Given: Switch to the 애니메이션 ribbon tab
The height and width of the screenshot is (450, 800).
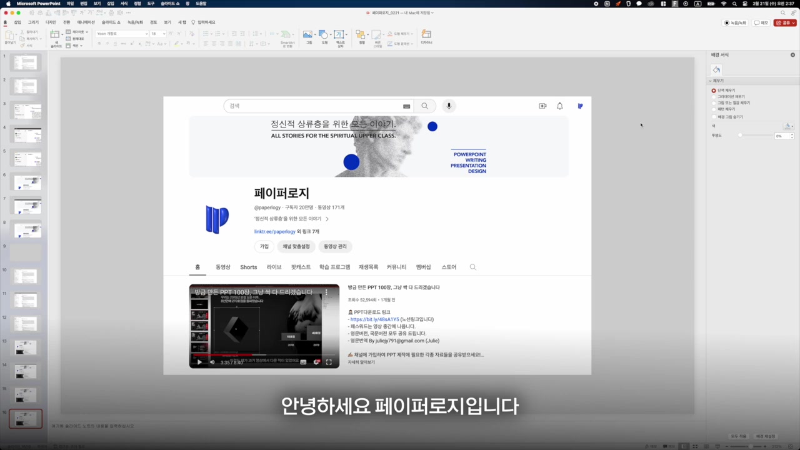Looking at the screenshot, I should click(x=86, y=22).
